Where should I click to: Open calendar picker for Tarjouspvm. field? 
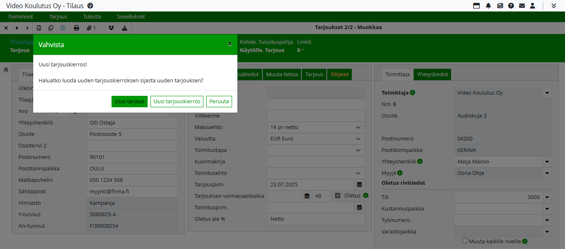[x=359, y=185]
